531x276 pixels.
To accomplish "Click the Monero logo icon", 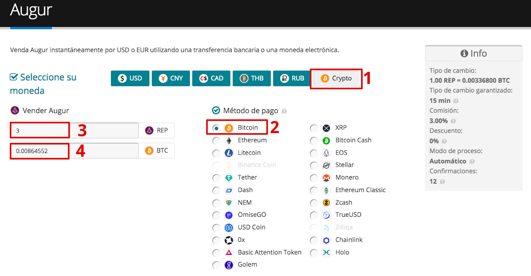I will (326, 178).
